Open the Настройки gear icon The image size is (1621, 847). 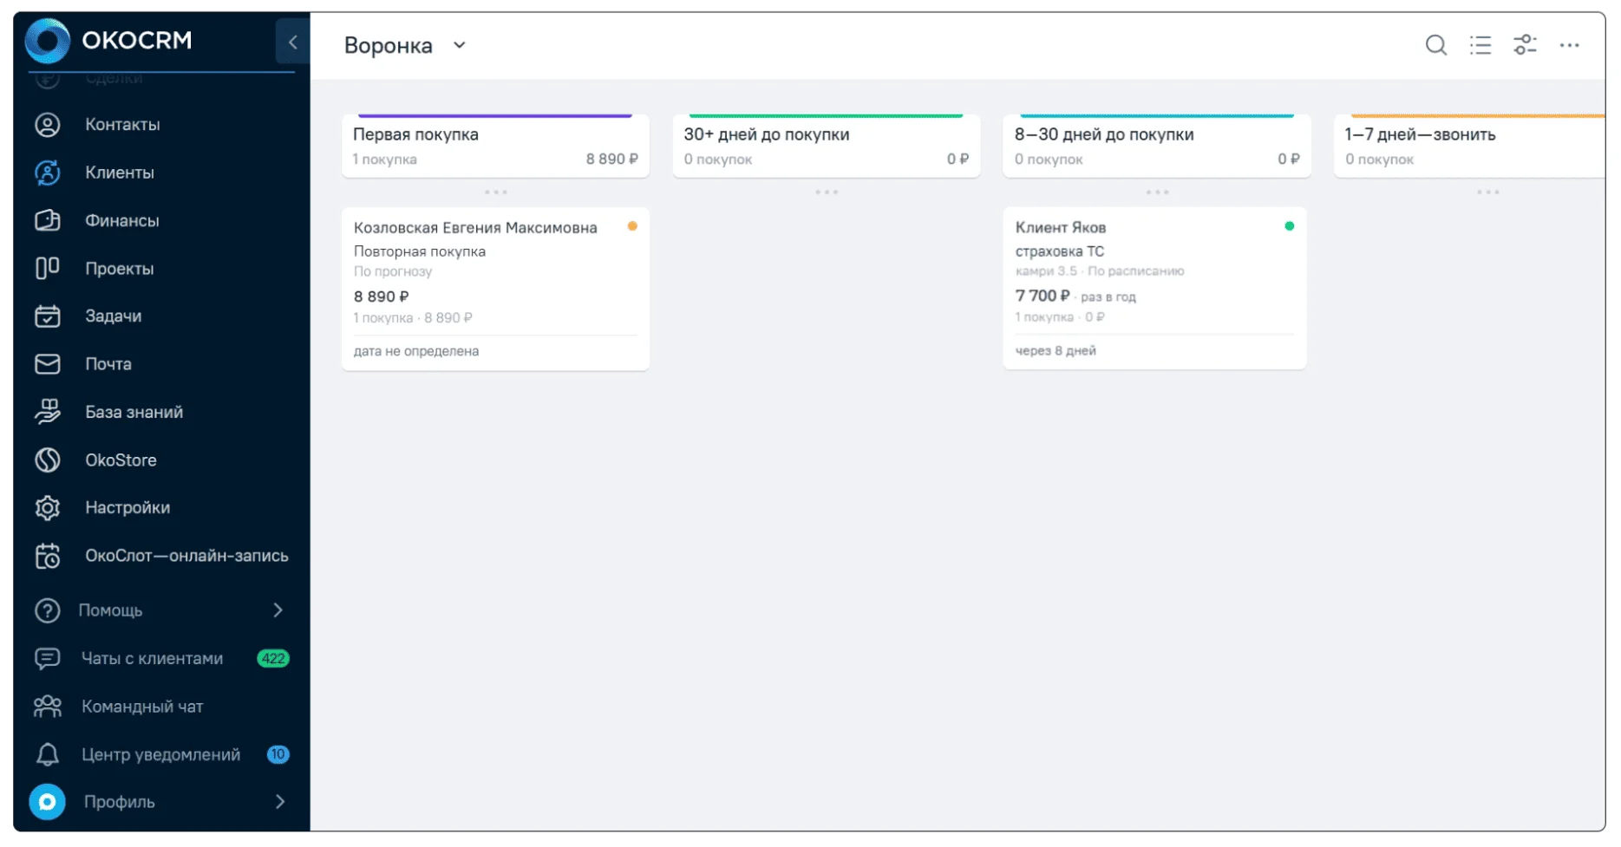pos(48,507)
